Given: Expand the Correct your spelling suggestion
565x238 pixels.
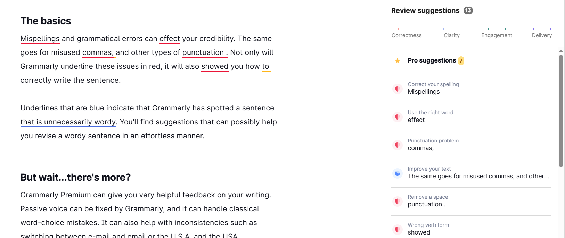Looking at the screenshot, I should (x=471, y=89).
